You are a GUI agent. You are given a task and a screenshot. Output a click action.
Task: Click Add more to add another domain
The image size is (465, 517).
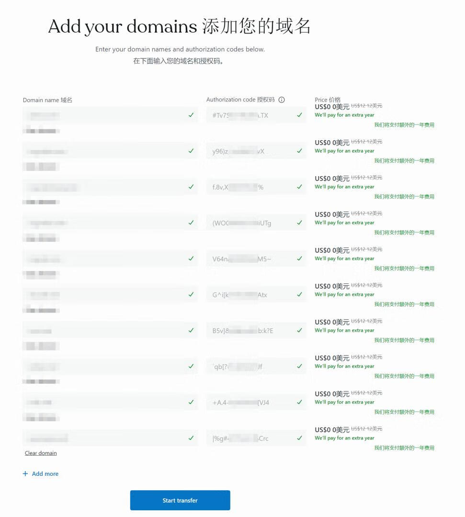point(45,474)
